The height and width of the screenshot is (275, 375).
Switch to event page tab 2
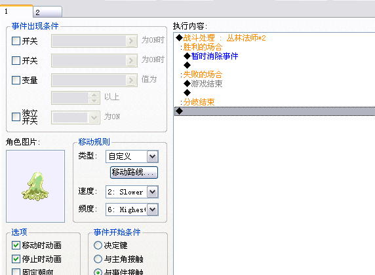tap(48, 12)
